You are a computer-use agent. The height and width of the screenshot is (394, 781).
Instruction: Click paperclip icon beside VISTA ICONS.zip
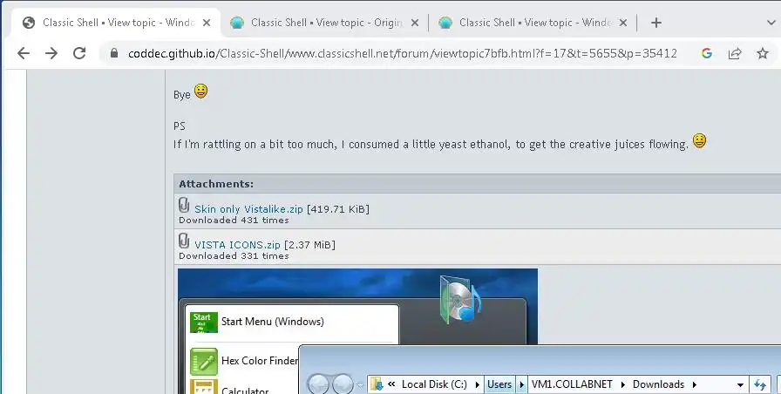(184, 241)
